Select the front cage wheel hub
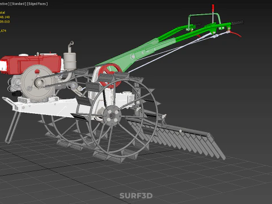272x204 pixels. [112, 115]
